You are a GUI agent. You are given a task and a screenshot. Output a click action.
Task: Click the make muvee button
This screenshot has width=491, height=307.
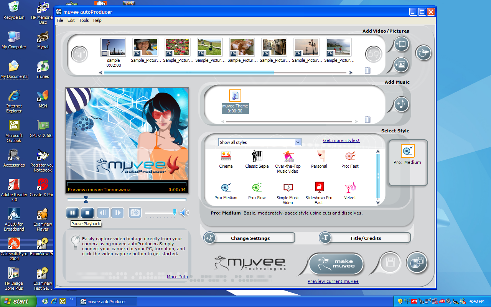coord(336,264)
